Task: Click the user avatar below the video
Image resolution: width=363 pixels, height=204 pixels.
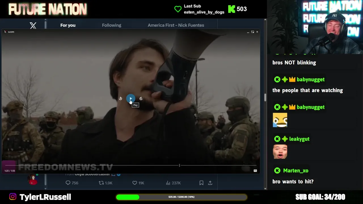Action: click(x=33, y=180)
